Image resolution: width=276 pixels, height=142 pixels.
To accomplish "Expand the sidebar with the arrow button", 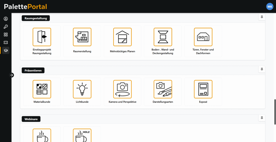I will [12, 75].
